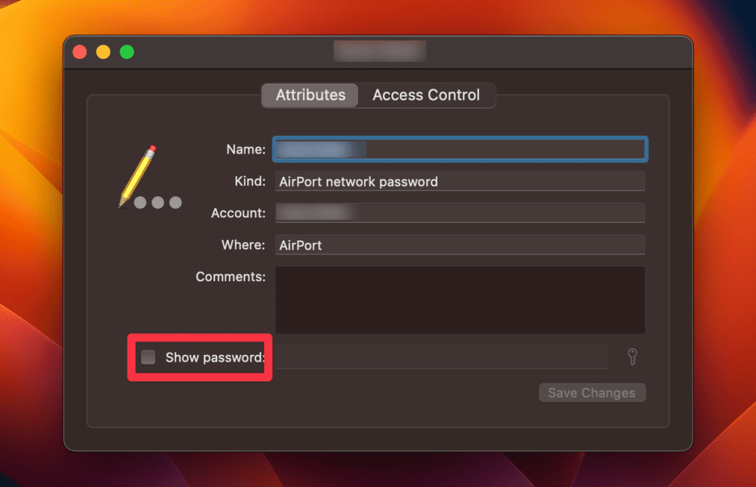
Task: Select the Attributes tab
Action: [310, 95]
